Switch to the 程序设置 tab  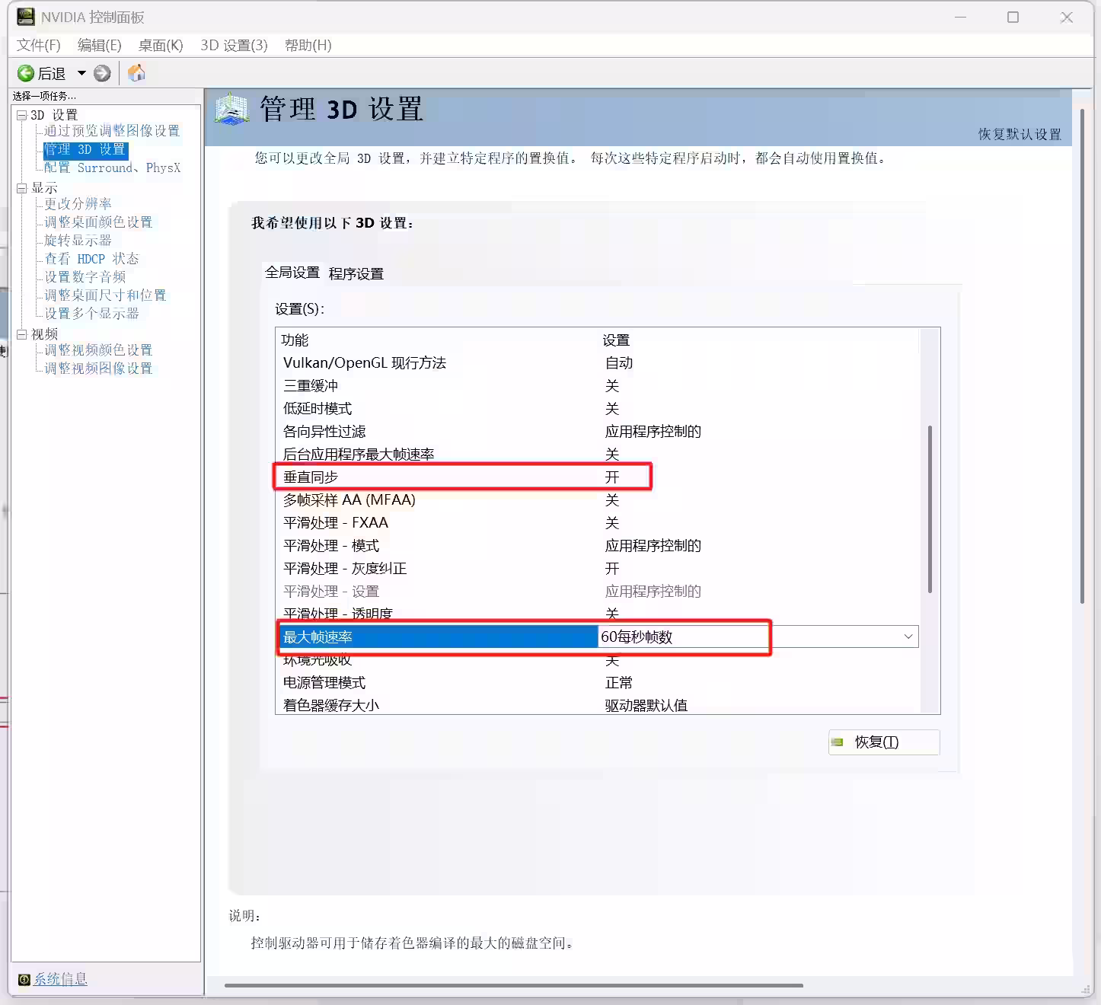tap(356, 274)
